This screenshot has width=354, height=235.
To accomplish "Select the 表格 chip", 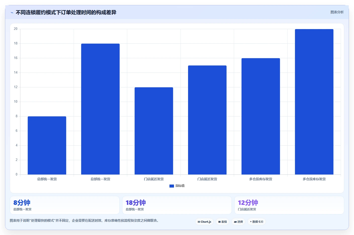I will (x=223, y=222).
